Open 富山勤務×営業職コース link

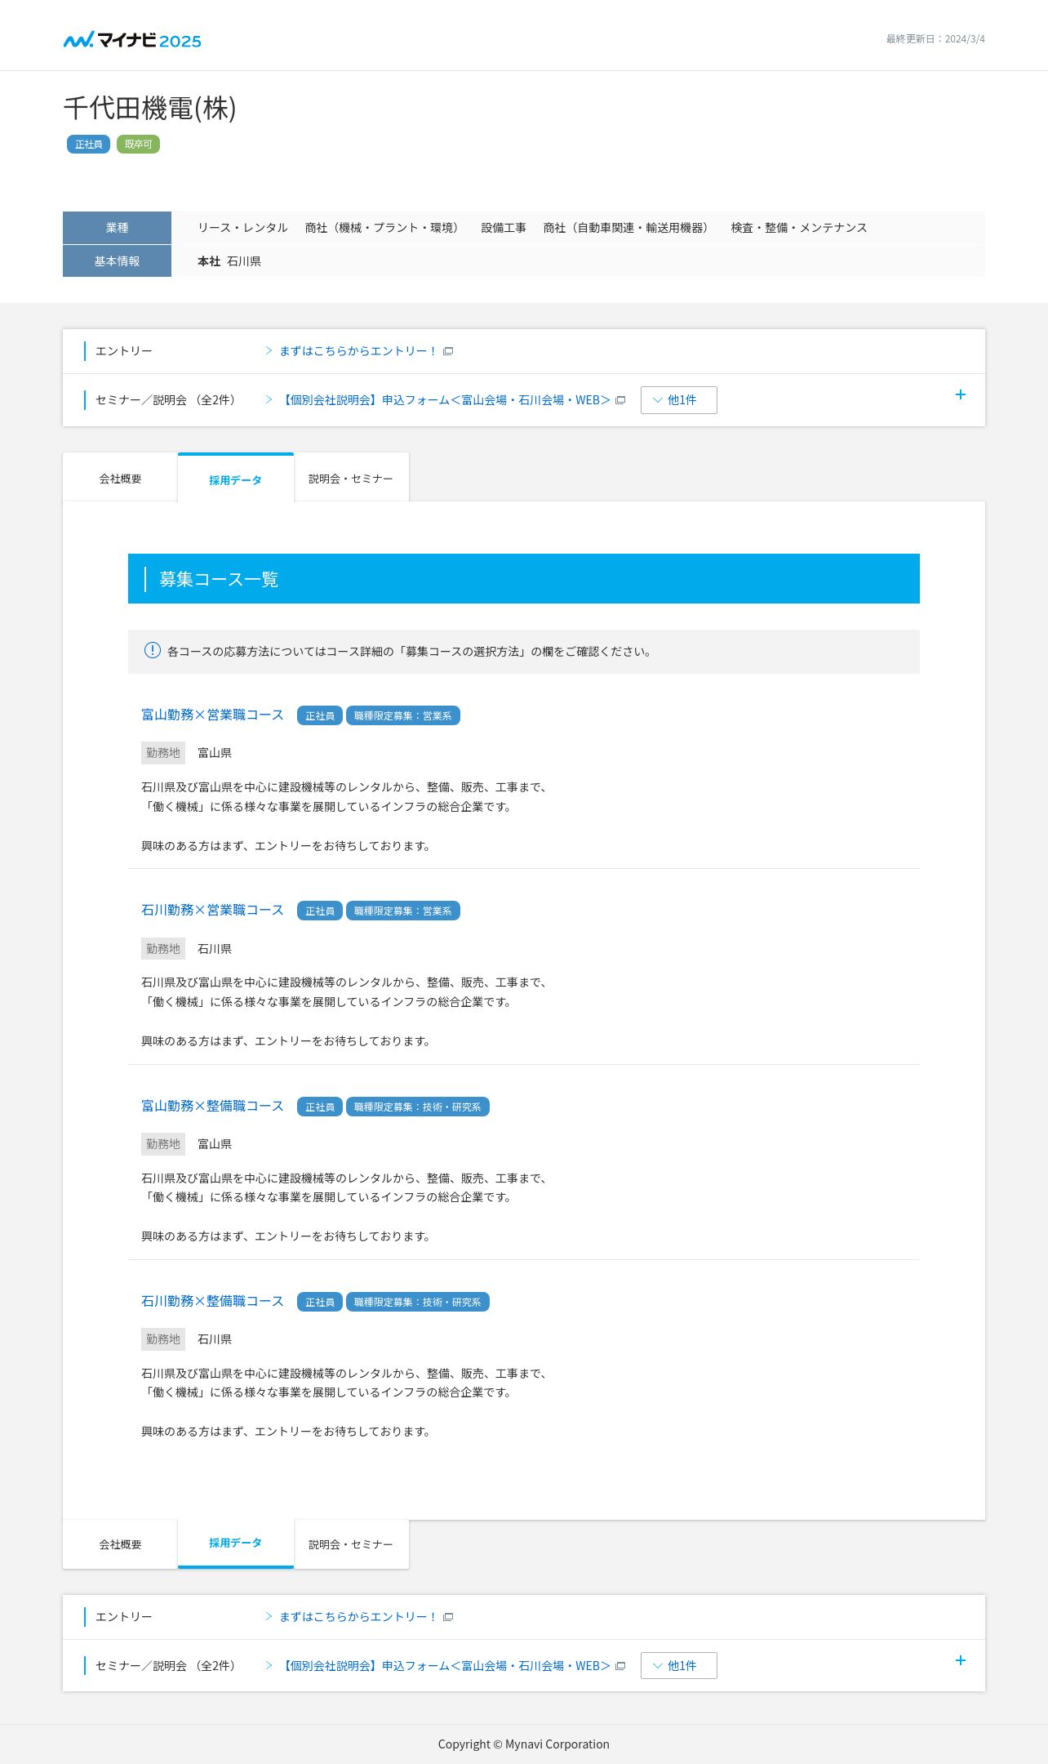click(x=212, y=715)
